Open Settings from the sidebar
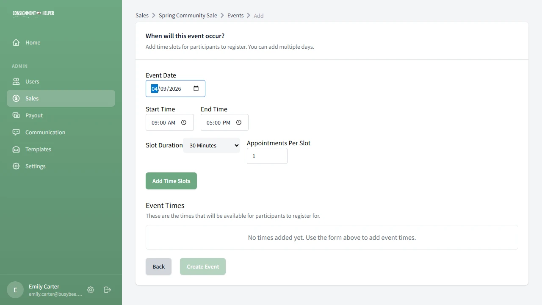Image resolution: width=542 pixels, height=305 pixels. pyautogui.click(x=35, y=166)
